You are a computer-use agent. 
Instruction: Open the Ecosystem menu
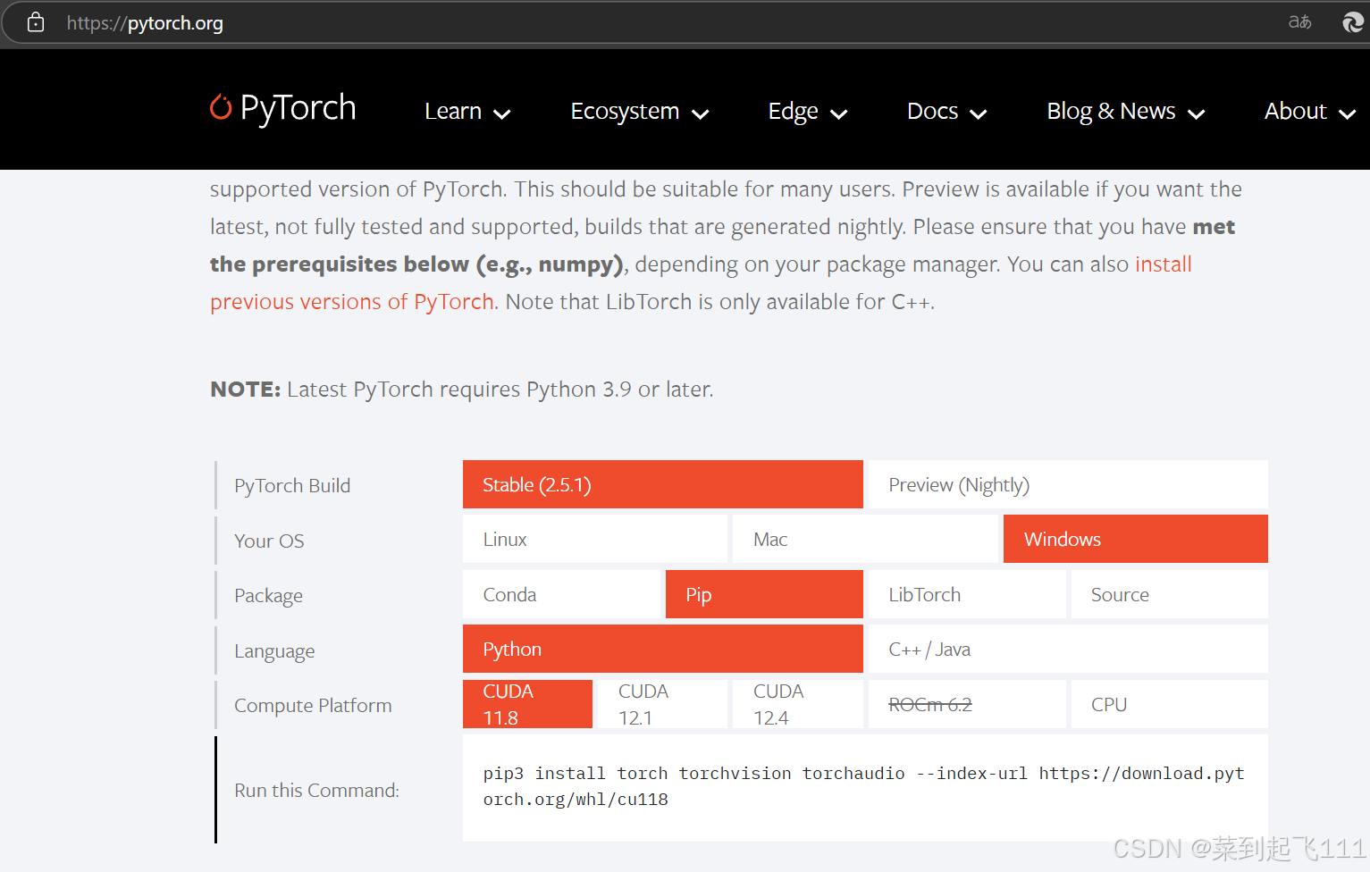625,111
